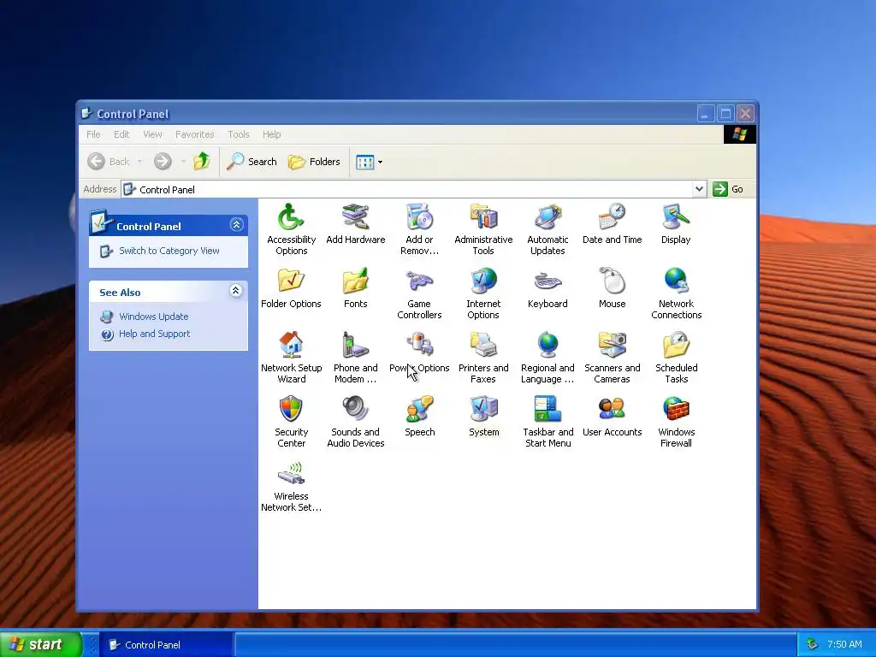Select the System icon
This screenshot has height=657, width=876.
click(x=483, y=410)
